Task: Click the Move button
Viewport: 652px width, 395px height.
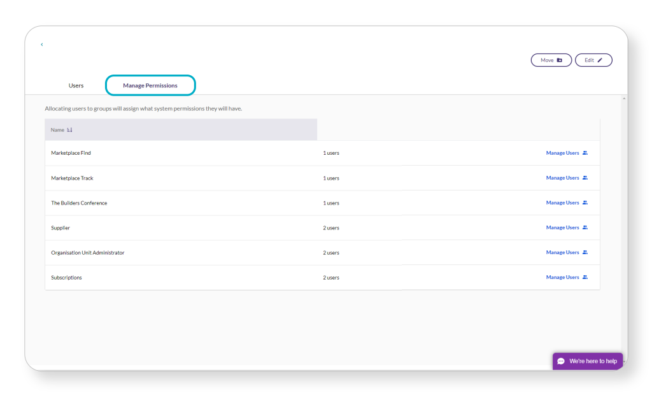Action: click(x=551, y=60)
